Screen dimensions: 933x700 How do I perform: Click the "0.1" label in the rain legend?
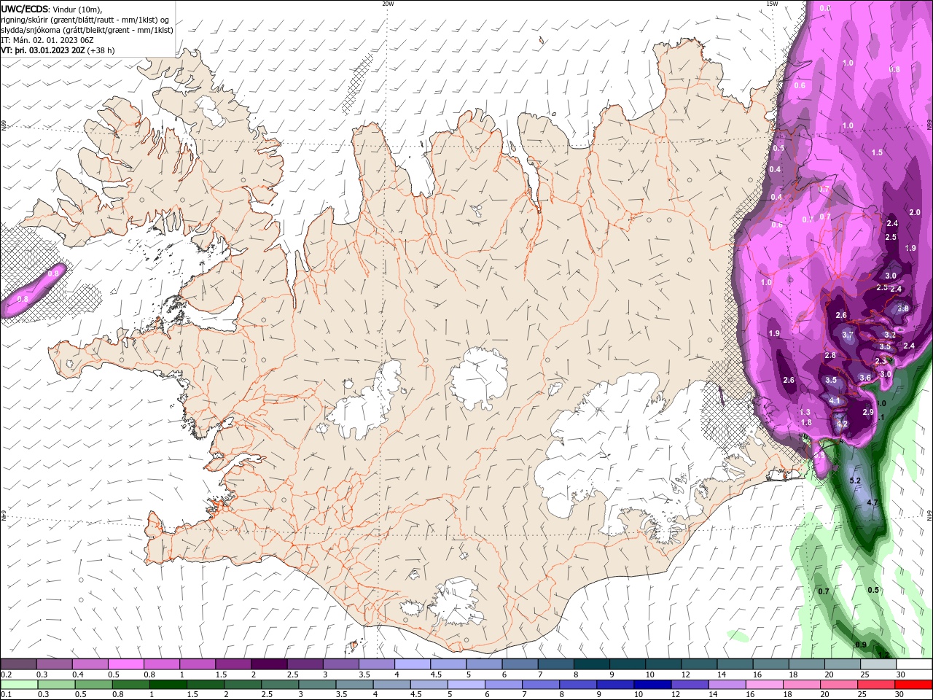6,693
